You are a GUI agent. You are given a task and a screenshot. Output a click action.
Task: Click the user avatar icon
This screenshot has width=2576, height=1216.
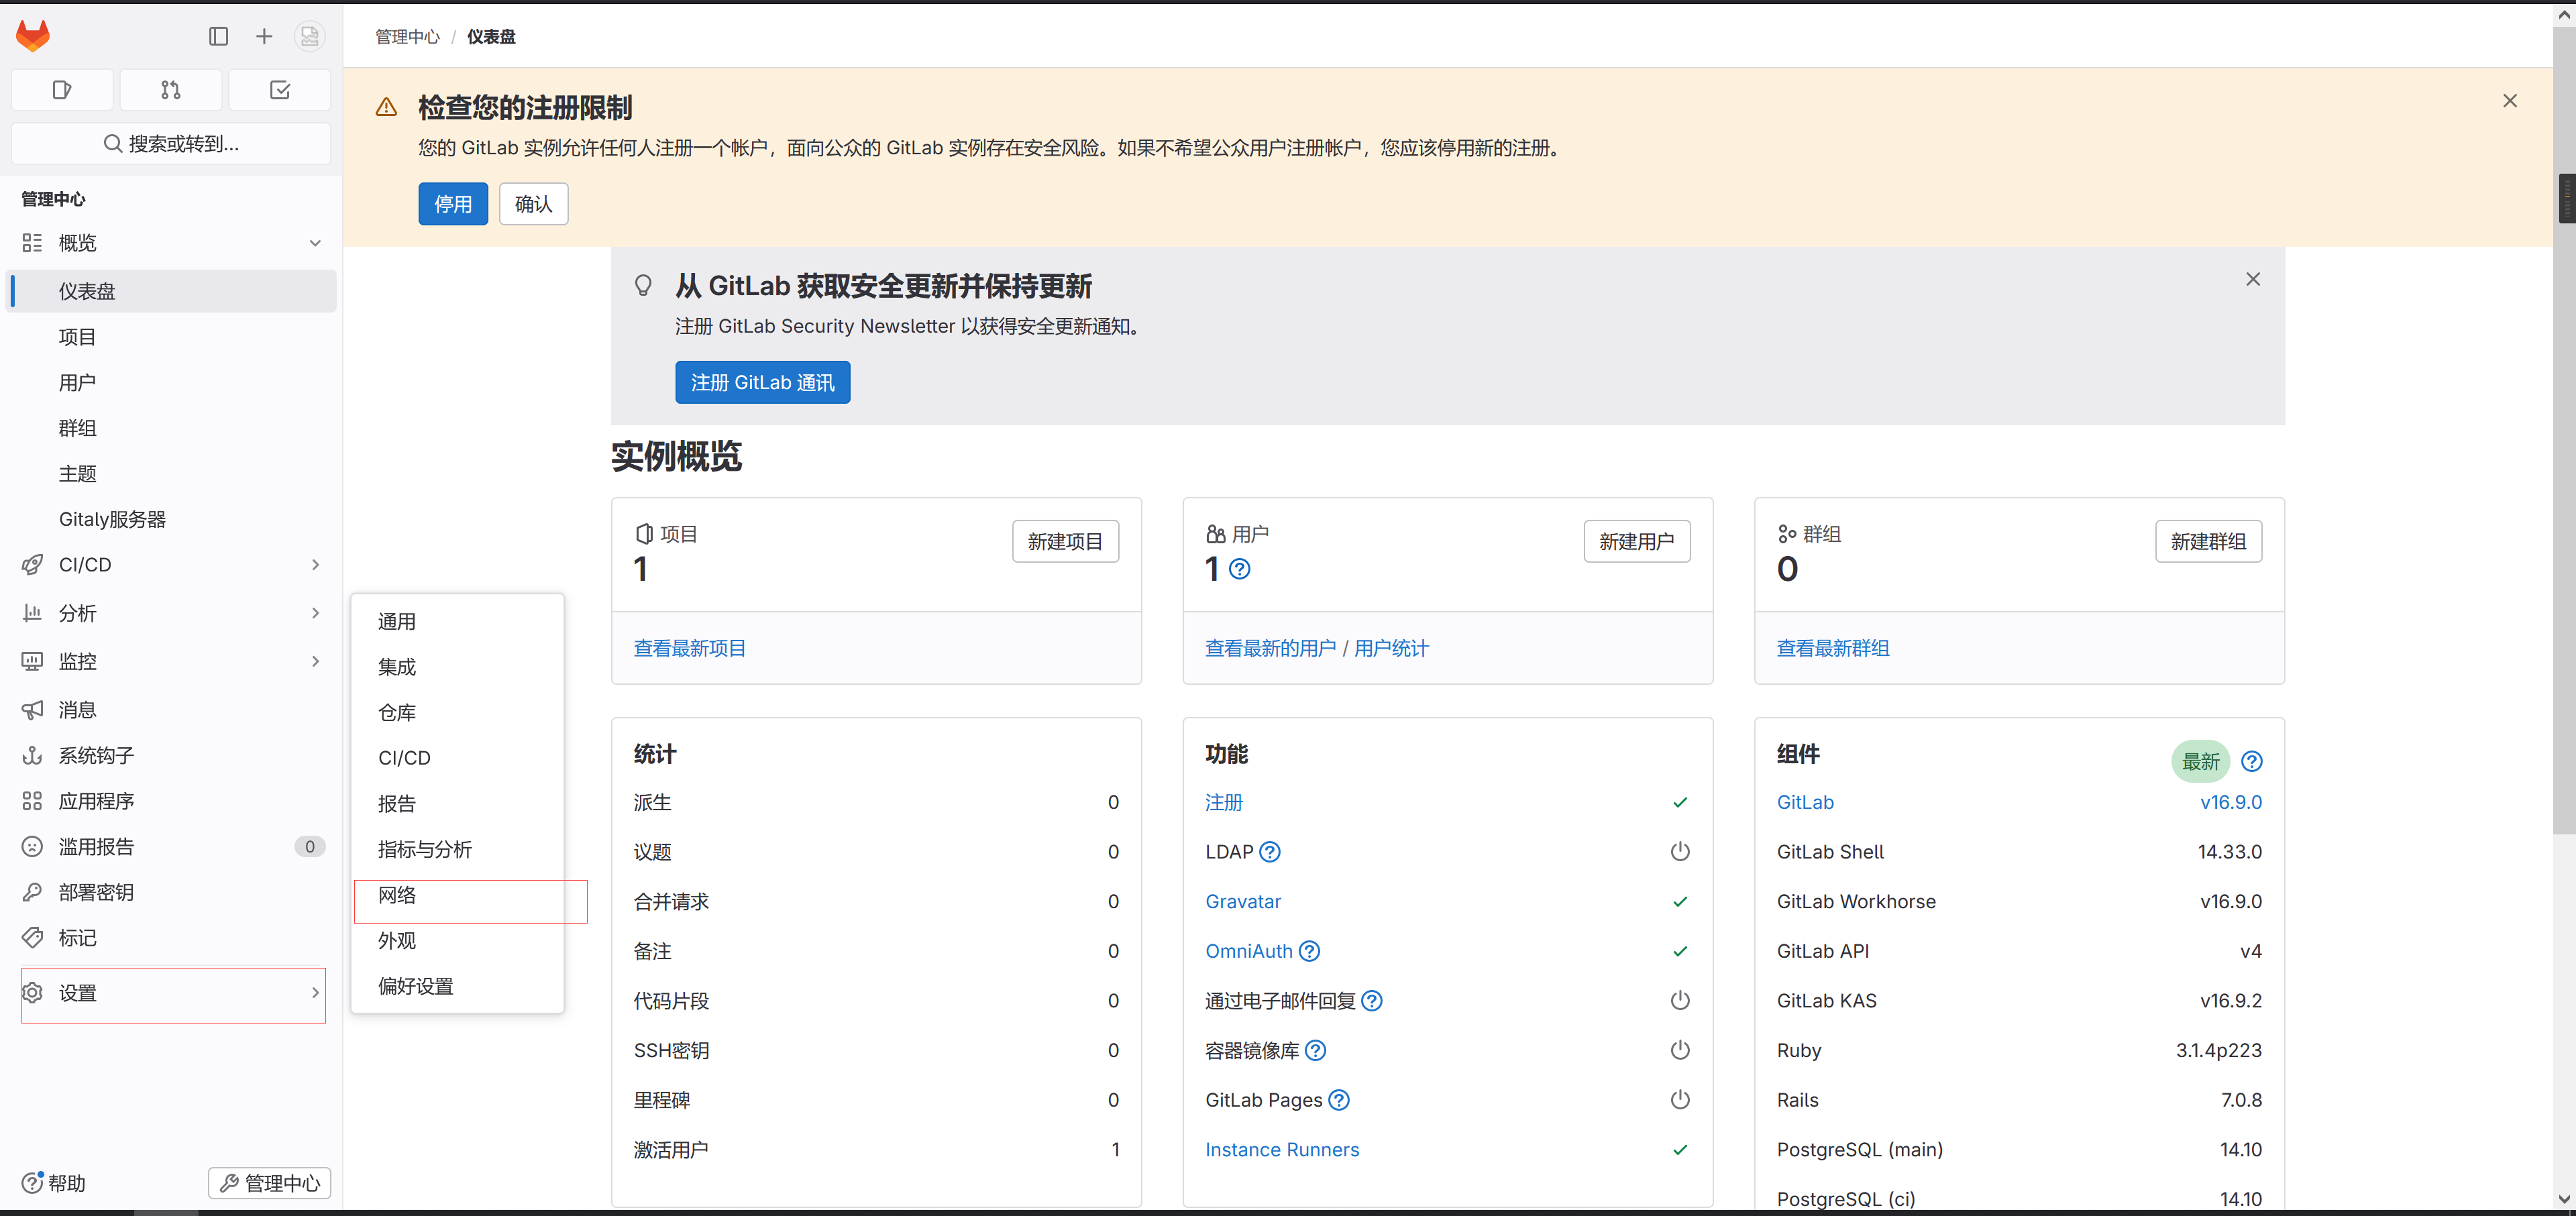tap(310, 37)
